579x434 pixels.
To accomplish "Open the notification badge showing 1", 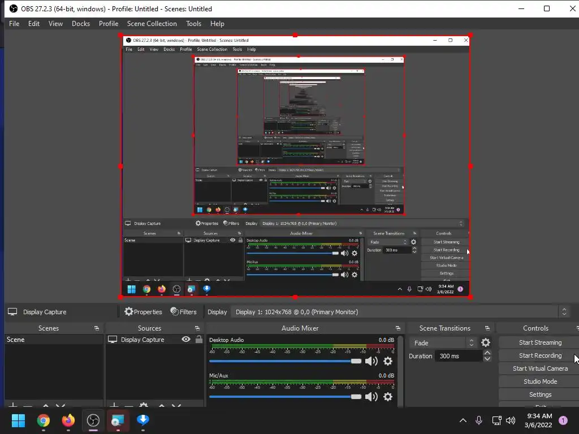I will tap(563, 420).
